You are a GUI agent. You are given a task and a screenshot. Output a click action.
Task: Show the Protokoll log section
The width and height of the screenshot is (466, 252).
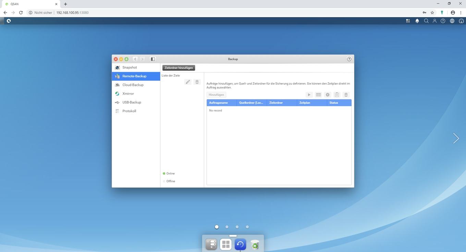point(136,111)
